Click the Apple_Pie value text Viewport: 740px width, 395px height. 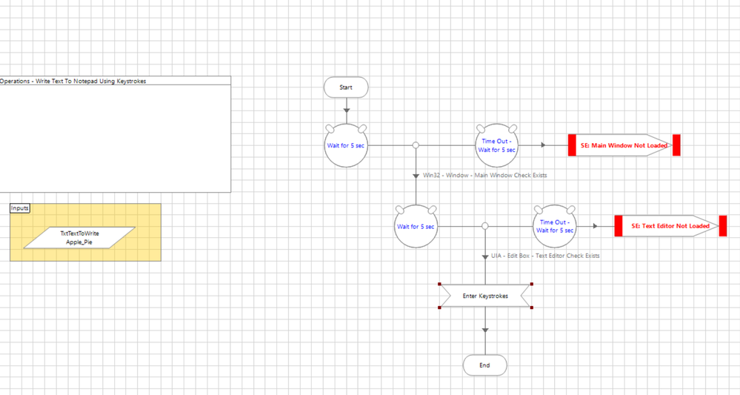pyautogui.click(x=79, y=242)
